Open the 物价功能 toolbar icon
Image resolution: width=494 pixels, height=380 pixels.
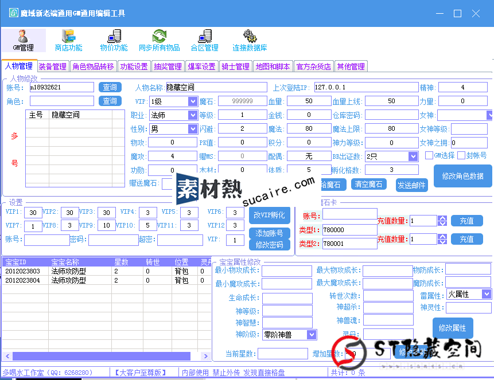[114, 40]
